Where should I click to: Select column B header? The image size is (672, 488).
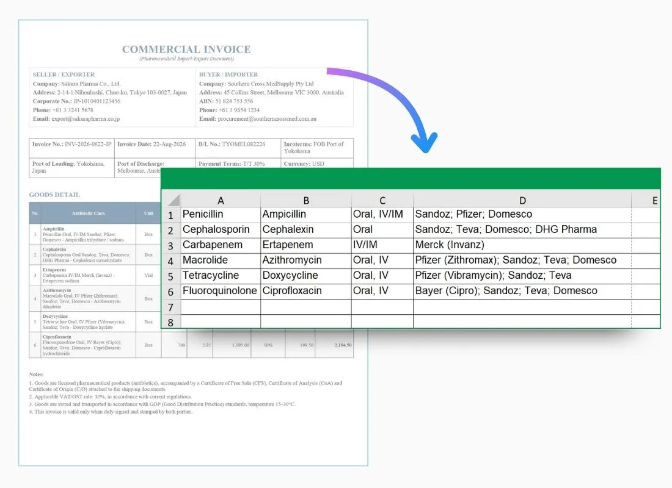[306, 200]
